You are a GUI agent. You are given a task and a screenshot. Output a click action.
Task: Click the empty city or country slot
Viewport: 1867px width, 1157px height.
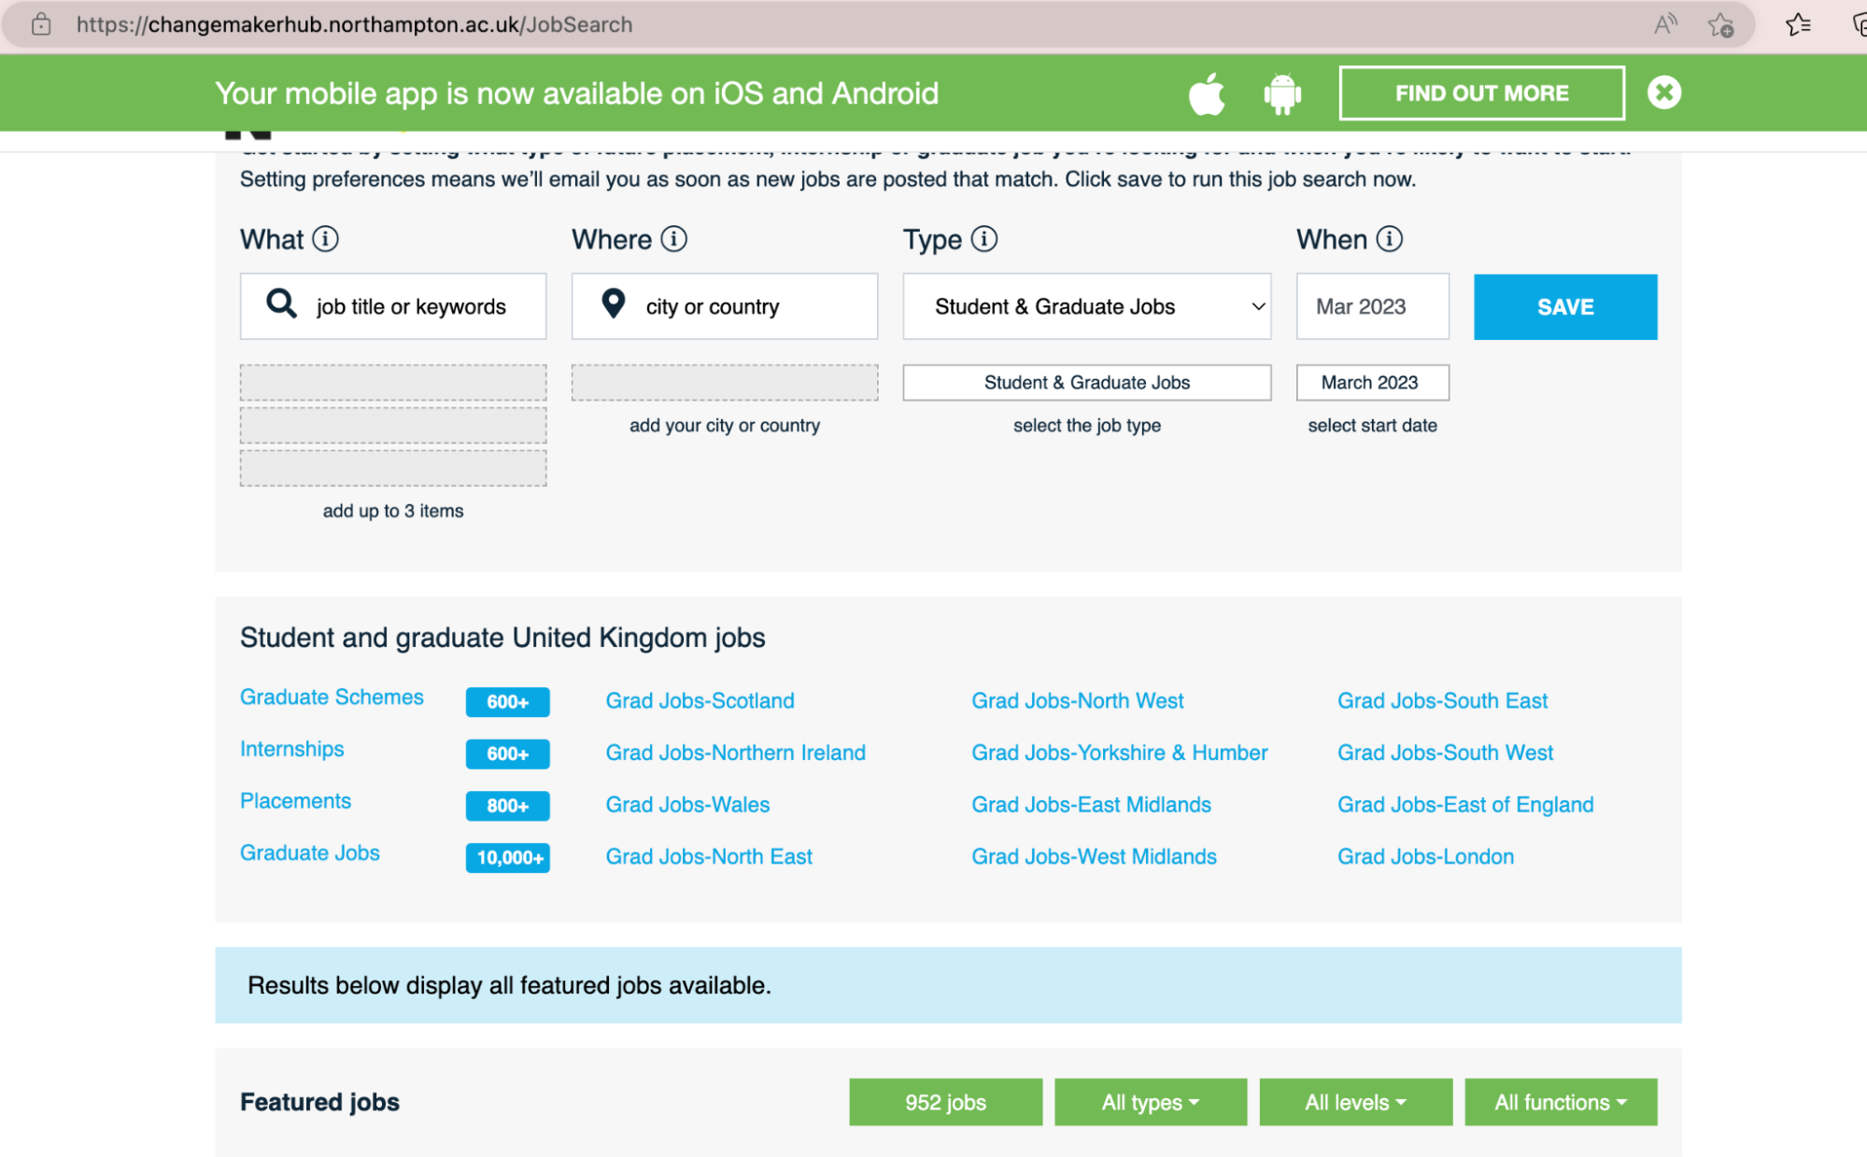[725, 382]
